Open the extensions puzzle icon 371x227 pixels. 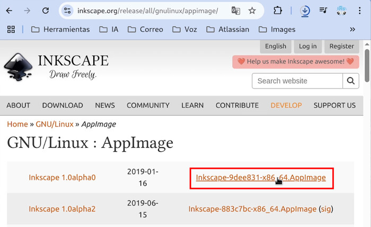tap(278, 11)
